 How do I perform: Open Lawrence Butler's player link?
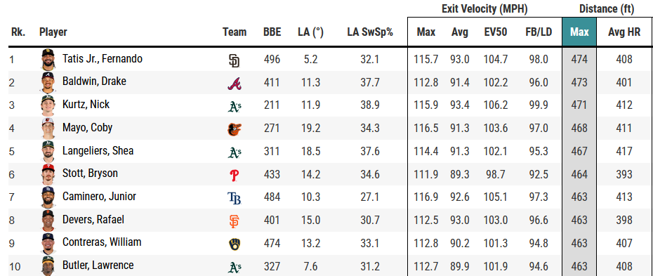point(98,265)
